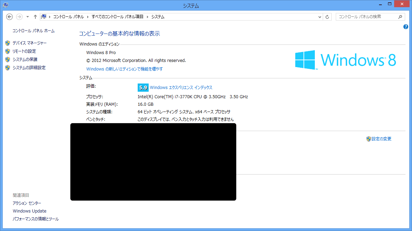This screenshot has height=231, width=412.
Task: Open Help with the blue question icon
Action: pyautogui.click(x=406, y=27)
